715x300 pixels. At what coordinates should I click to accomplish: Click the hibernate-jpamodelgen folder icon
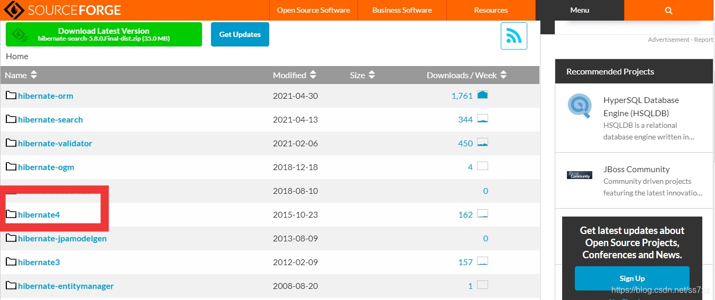pyautogui.click(x=11, y=238)
